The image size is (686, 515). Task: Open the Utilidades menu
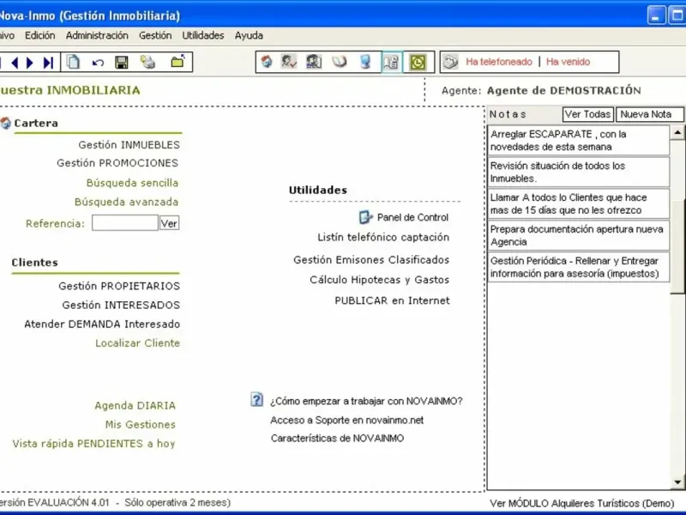(x=203, y=35)
